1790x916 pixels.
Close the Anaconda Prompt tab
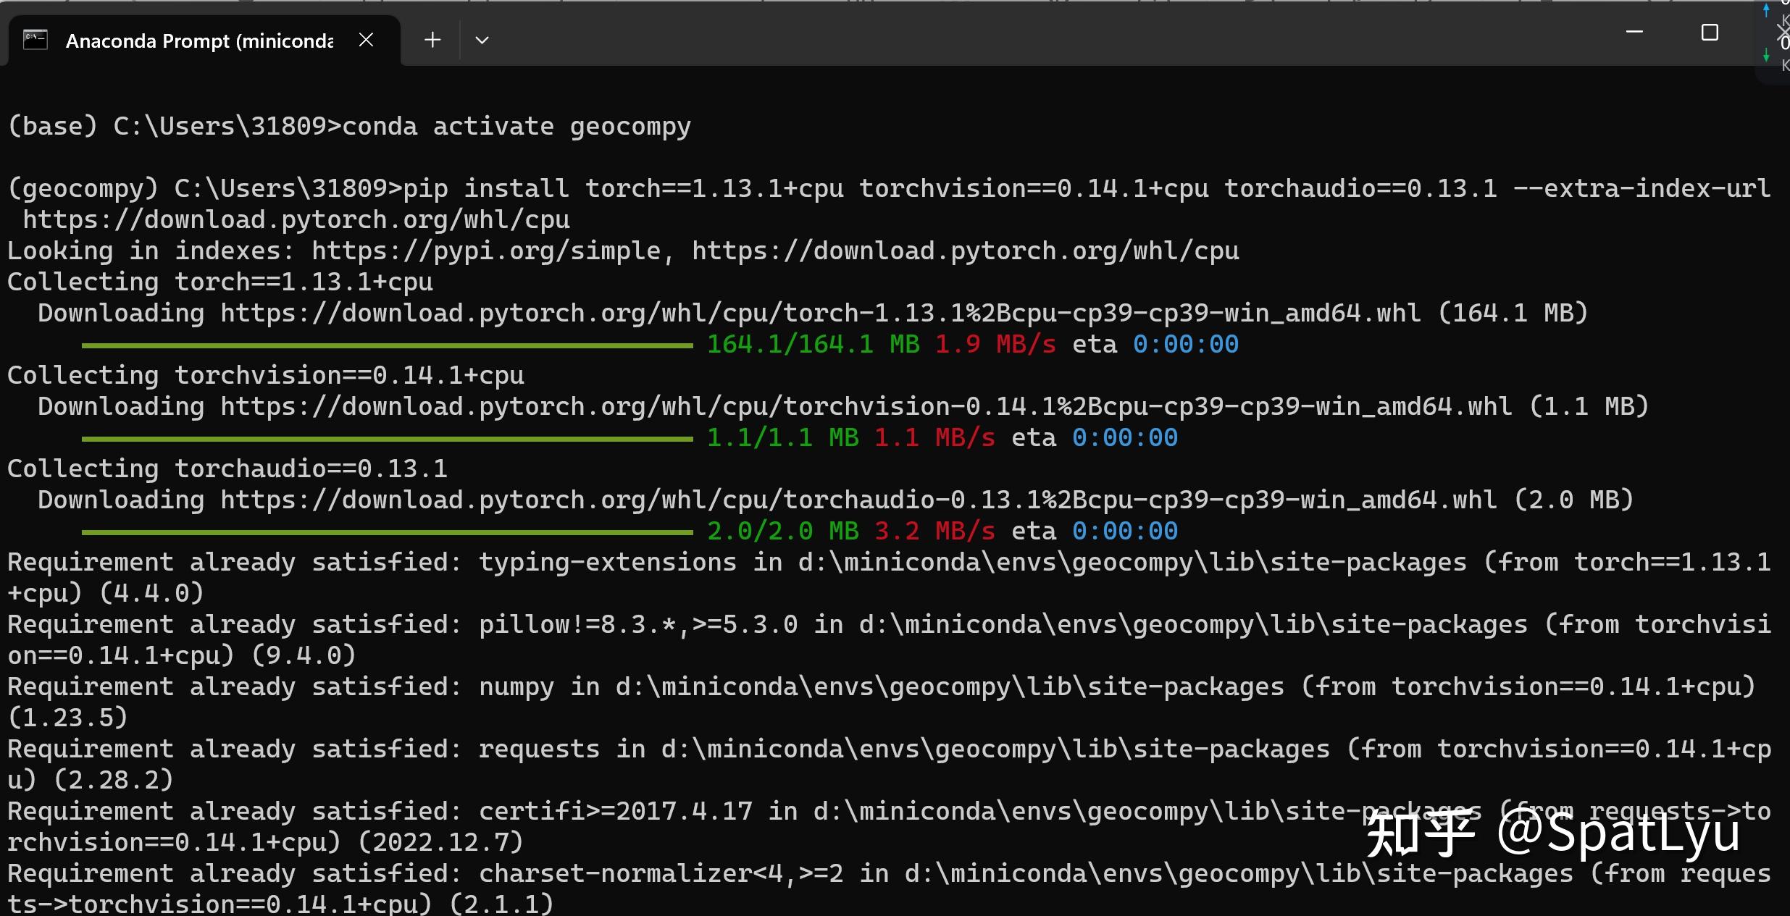pos(366,40)
